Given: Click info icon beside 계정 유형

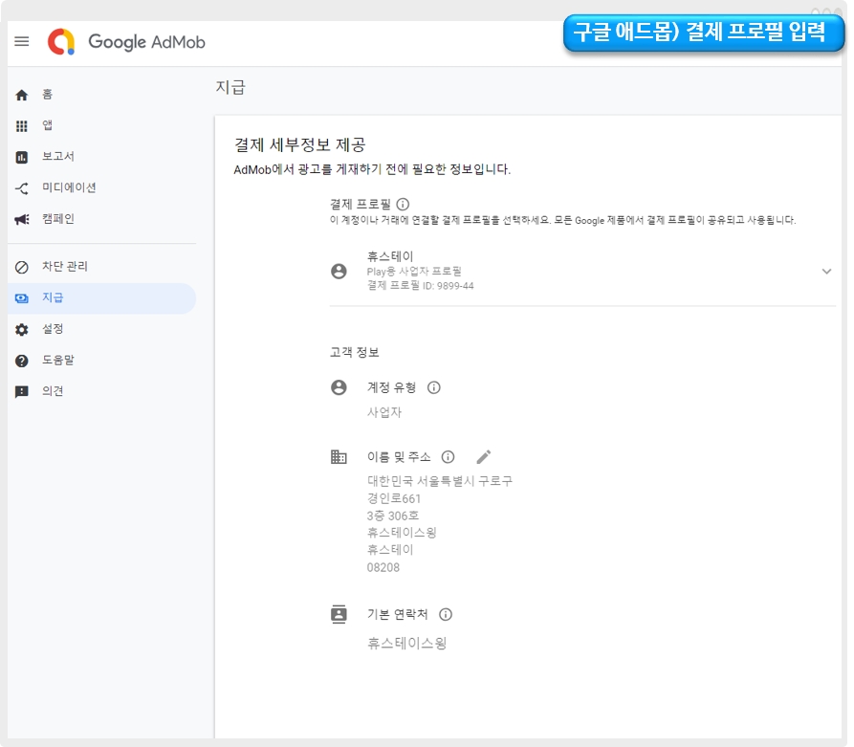Looking at the screenshot, I should pos(434,387).
